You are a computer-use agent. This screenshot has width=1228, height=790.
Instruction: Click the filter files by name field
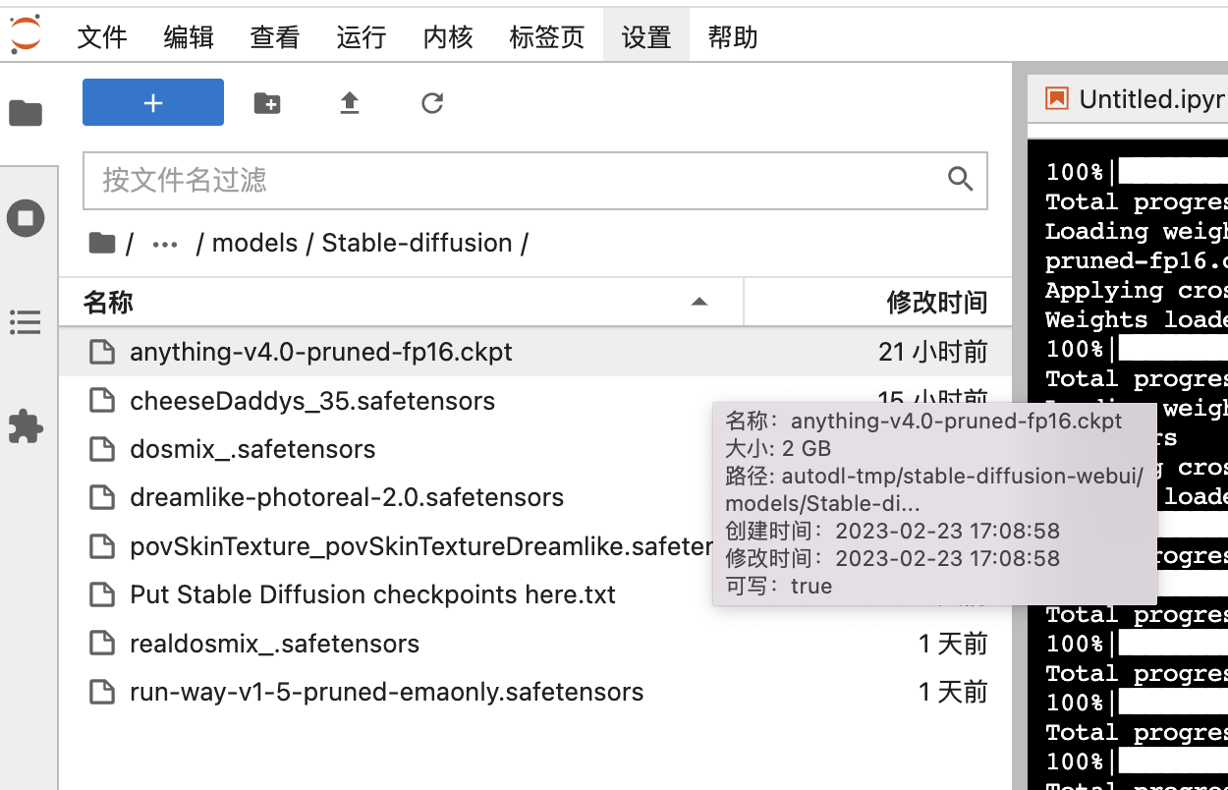(535, 180)
